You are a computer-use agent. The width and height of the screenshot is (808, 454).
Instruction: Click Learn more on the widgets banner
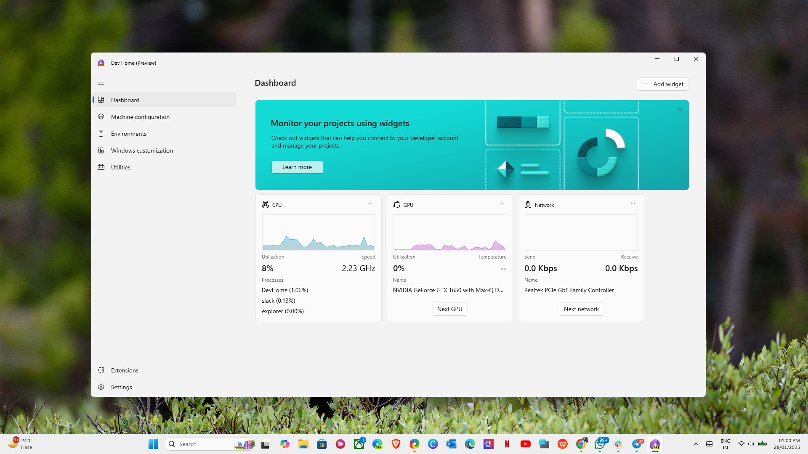click(x=297, y=167)
